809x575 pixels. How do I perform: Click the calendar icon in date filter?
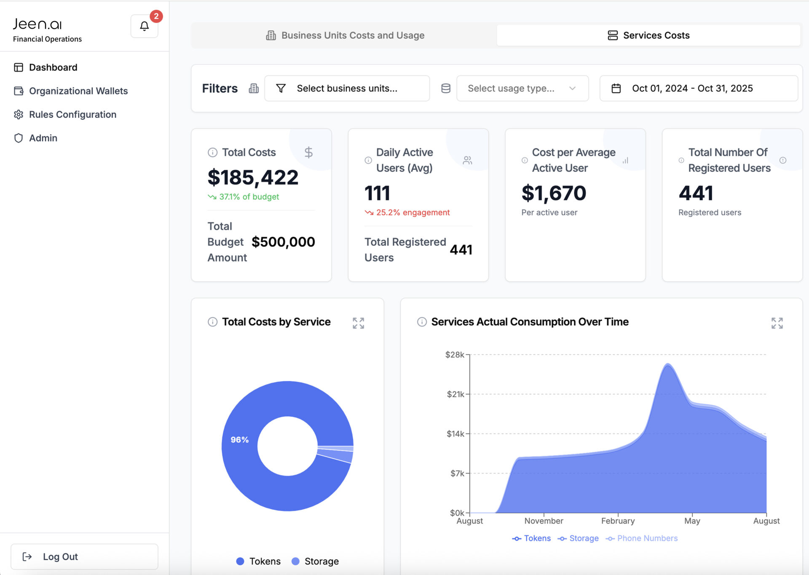[x=616, y=88]
